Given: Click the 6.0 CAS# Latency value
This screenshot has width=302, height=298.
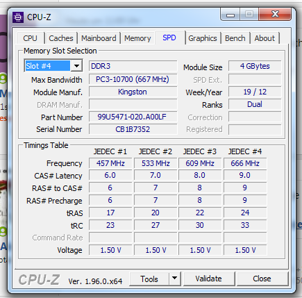Looking at the screenshot, I should [110, 175].
